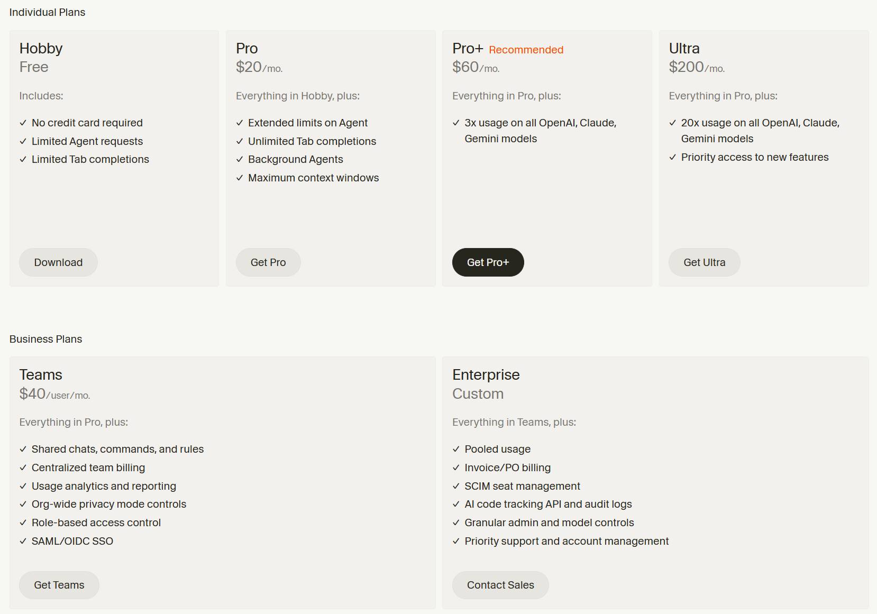Click the checkmark beside Priority access to new features

[672, 157]
